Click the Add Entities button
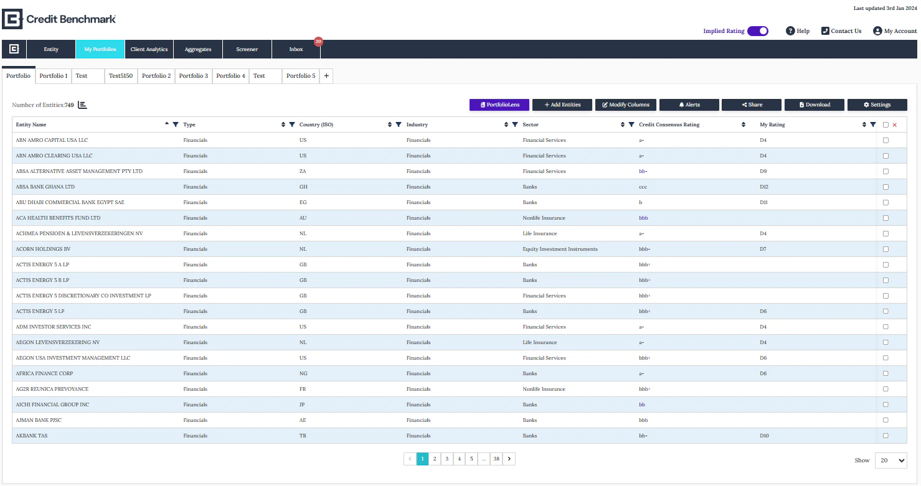This screenshot has height=486, width=921. pos(562,105)
